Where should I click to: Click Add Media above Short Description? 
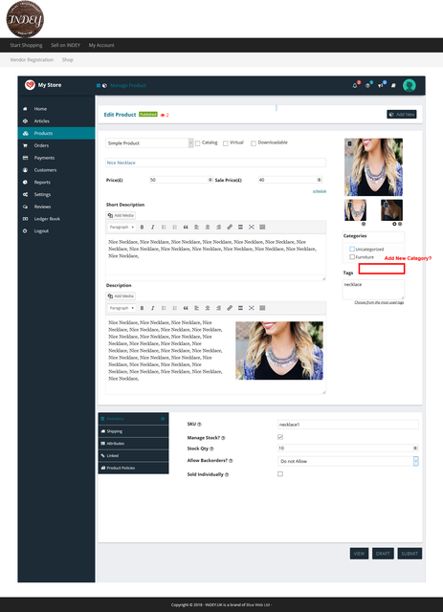[x=121, y=215]
